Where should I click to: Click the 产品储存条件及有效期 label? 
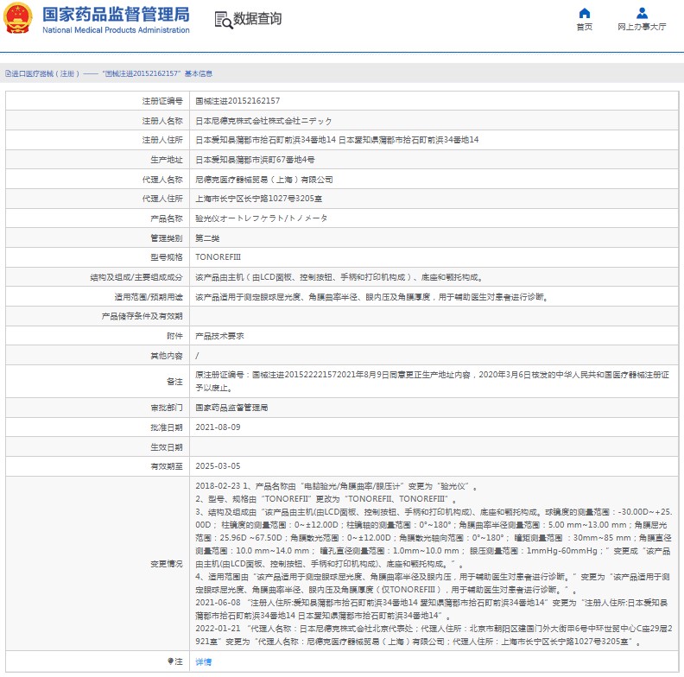142,316
